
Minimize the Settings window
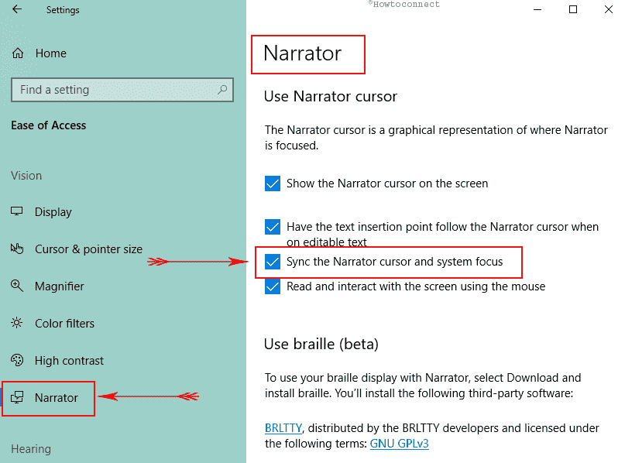(537, 9)
